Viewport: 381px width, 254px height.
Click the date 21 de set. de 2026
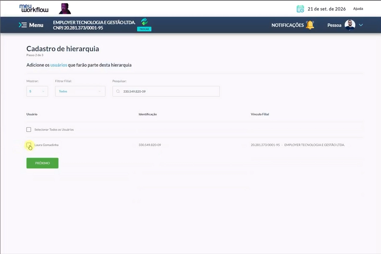pos(327,9)
